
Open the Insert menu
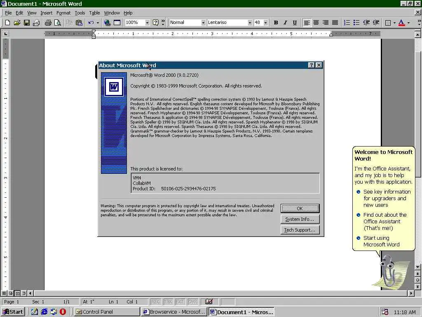click(46, 13)
